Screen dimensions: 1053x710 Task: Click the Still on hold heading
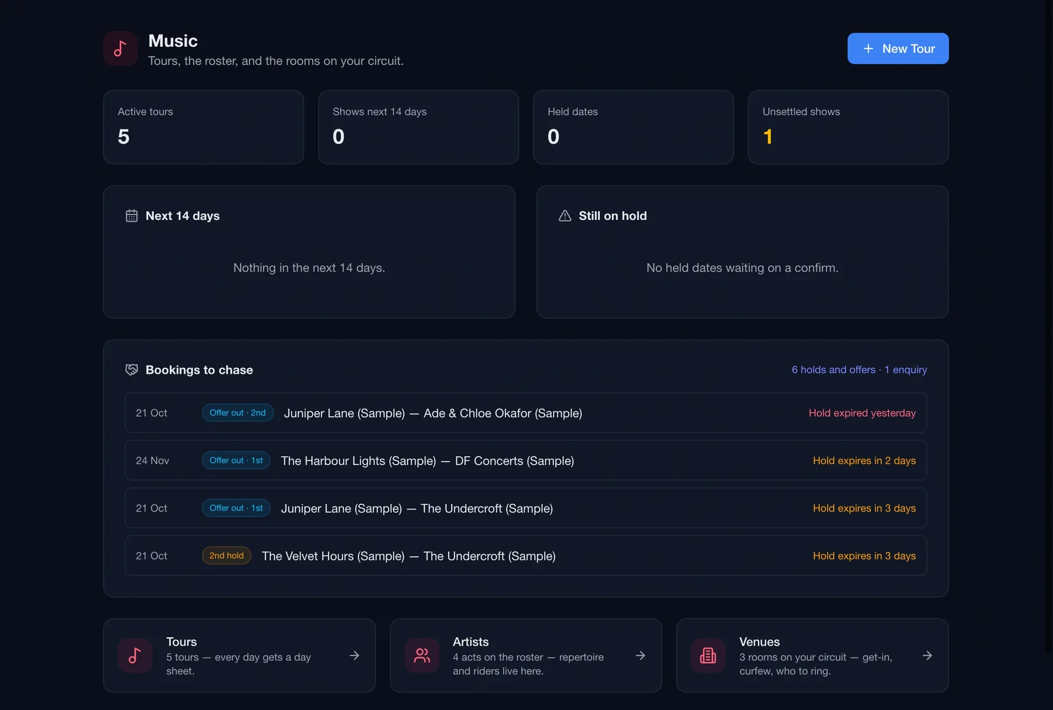pyautogui.click(x=612, y=216)
